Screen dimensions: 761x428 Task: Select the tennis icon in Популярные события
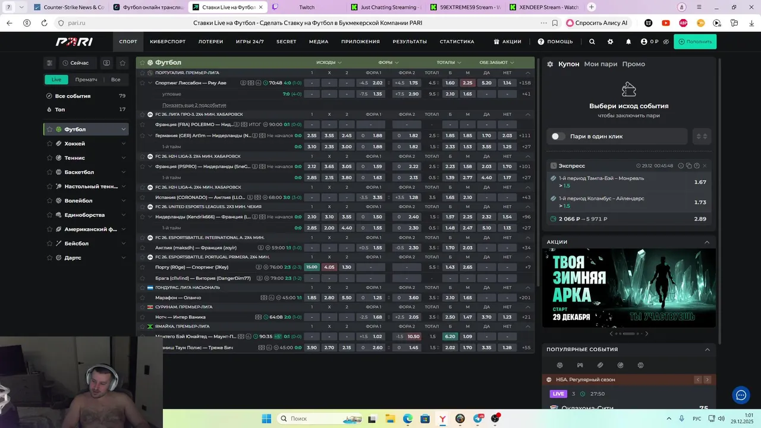(620, 365)
